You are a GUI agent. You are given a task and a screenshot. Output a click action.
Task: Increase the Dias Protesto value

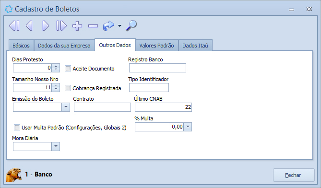tap(56, 66)
